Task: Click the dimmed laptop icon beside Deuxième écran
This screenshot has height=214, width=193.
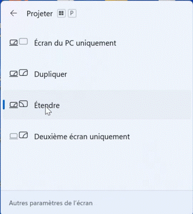Action: coord(13,136)
